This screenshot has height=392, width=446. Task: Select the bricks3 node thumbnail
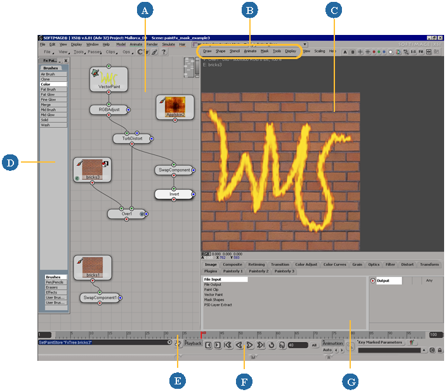[92, 169]
